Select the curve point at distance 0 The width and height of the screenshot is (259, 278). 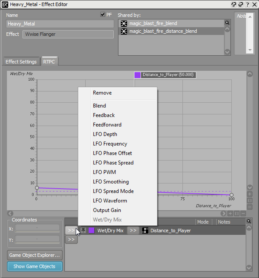pos(37,188)
